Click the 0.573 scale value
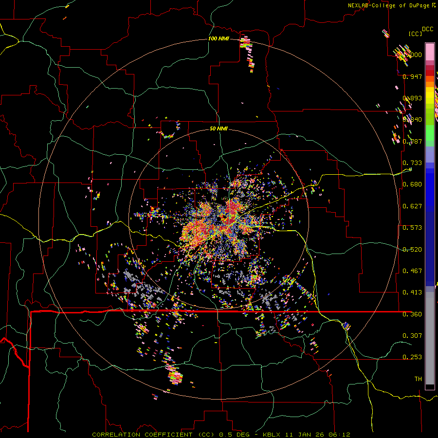Screen dimensions: 438x438 pos(412,228)
